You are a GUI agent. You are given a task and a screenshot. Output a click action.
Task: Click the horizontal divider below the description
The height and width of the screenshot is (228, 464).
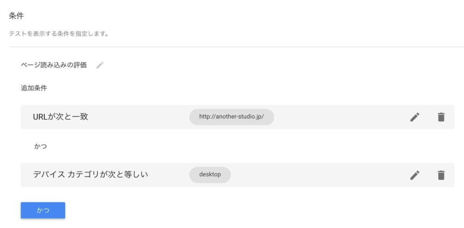point(237,47)
